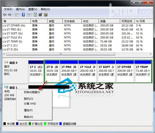This screenshot has height=133, width=155.
Task: Click the 100 MB label under 磁盘 1
Action: coord(9,95)
